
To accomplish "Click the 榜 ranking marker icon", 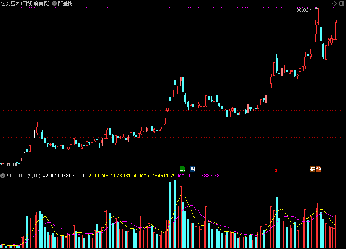I will pyautogui.click(x=313, y=169).
